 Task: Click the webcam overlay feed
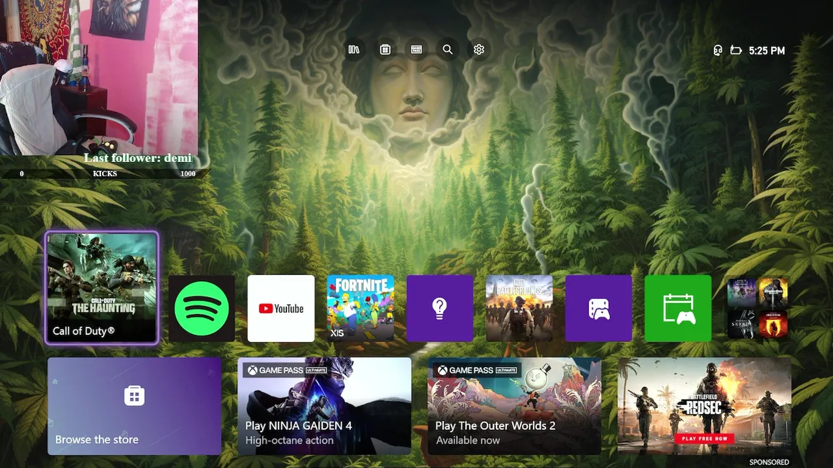(99, 77)
